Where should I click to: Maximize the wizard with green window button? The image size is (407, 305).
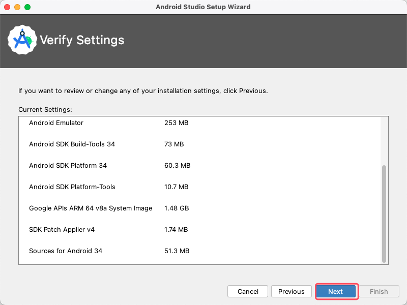coord(27,7)
